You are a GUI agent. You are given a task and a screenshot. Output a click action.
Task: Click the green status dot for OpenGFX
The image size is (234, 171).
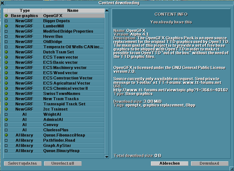tap(6, 16)
